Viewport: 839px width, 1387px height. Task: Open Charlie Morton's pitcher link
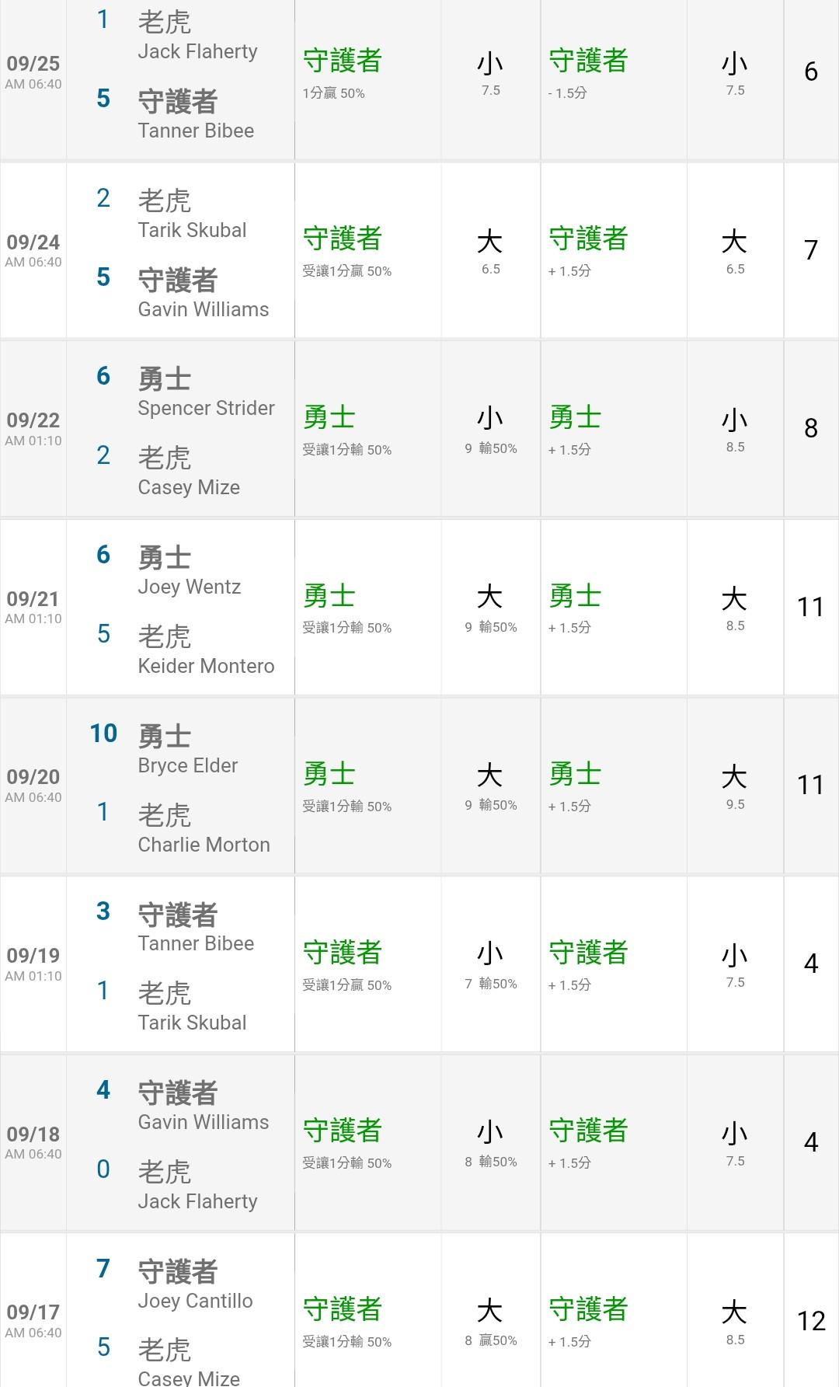[x=204, y=845]
